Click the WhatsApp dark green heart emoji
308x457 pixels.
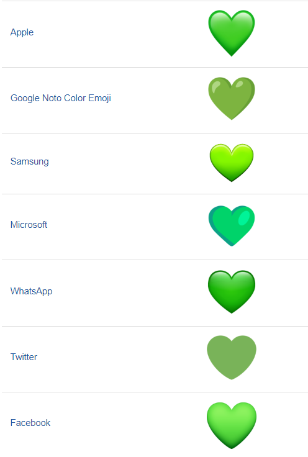tap(232, 292)
